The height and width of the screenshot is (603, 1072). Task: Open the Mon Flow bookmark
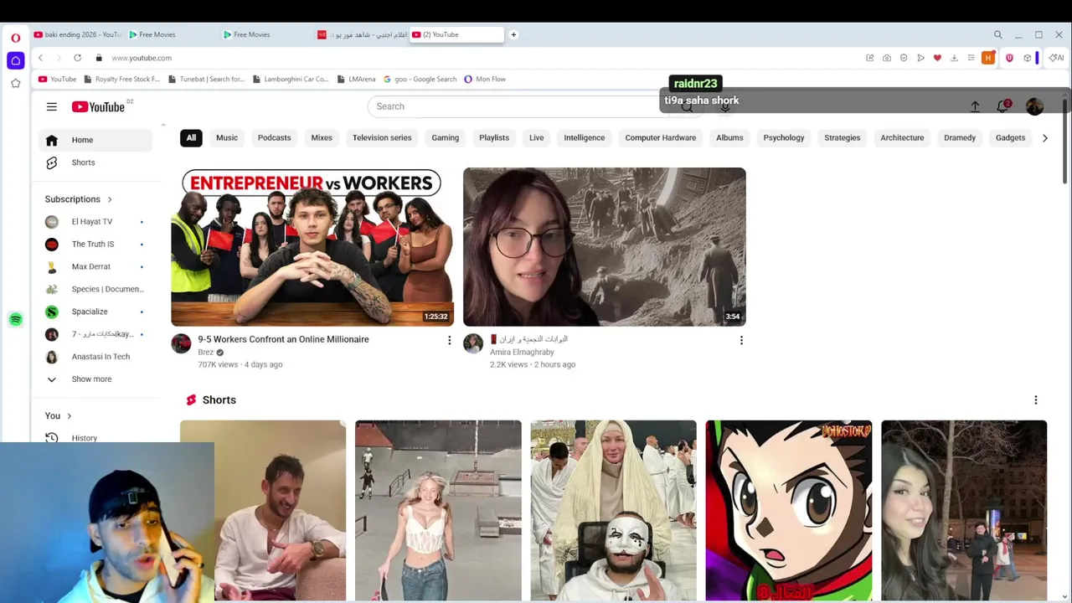pos(485,79)
